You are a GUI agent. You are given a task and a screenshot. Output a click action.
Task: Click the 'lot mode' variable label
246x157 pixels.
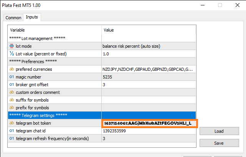[24, 46]
